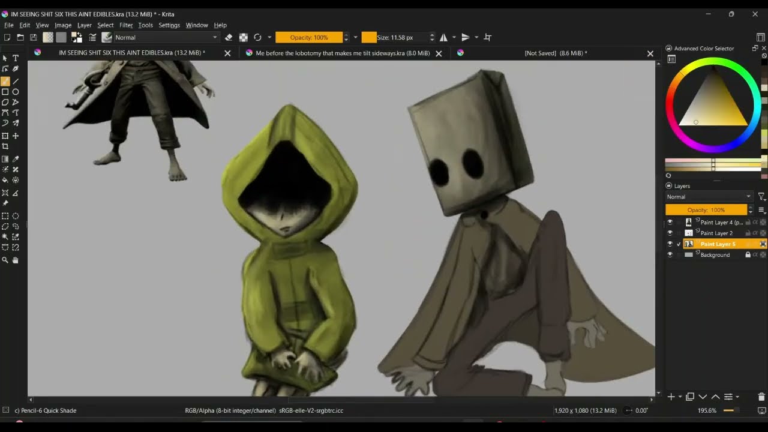Toggle vertical mirror tool
The height and width of the screenshot is (432, 768).
466,37
